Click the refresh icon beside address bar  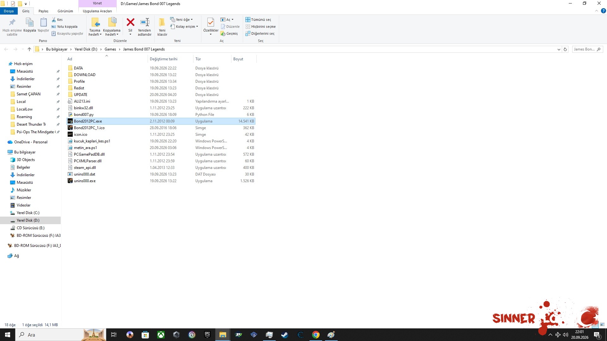click(x=565, y=49)
